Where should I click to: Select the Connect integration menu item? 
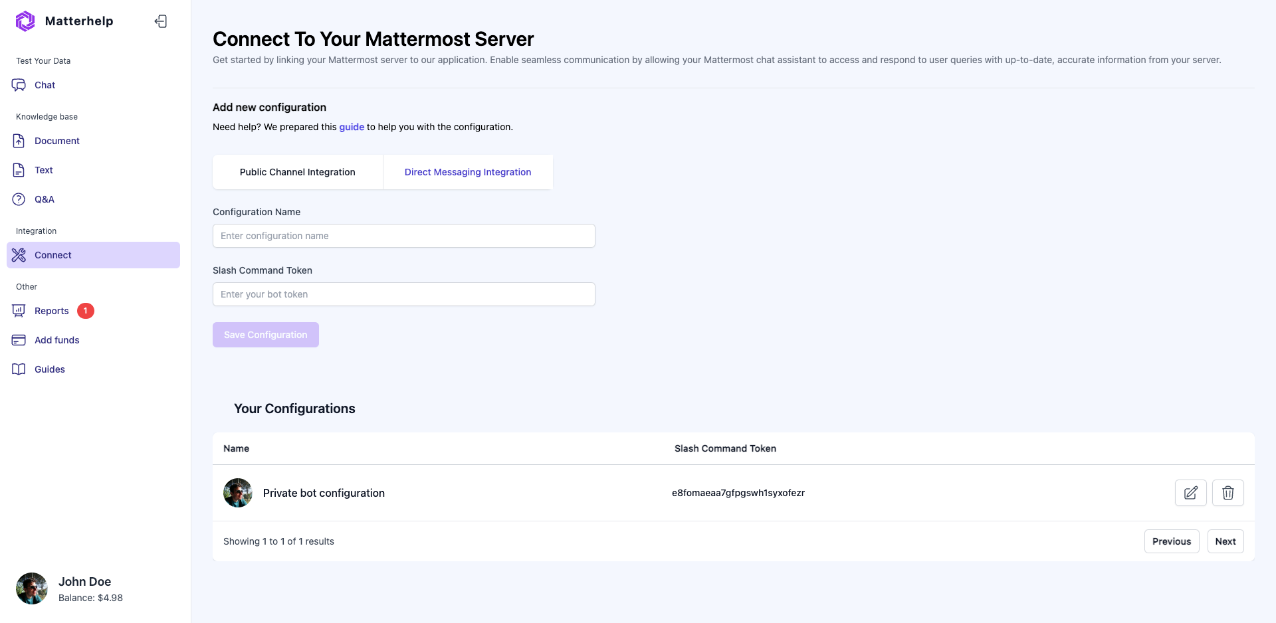(93, 255)
